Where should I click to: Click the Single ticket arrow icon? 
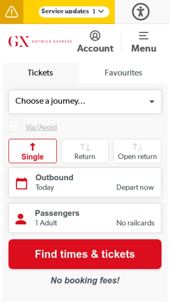[33, 147]
